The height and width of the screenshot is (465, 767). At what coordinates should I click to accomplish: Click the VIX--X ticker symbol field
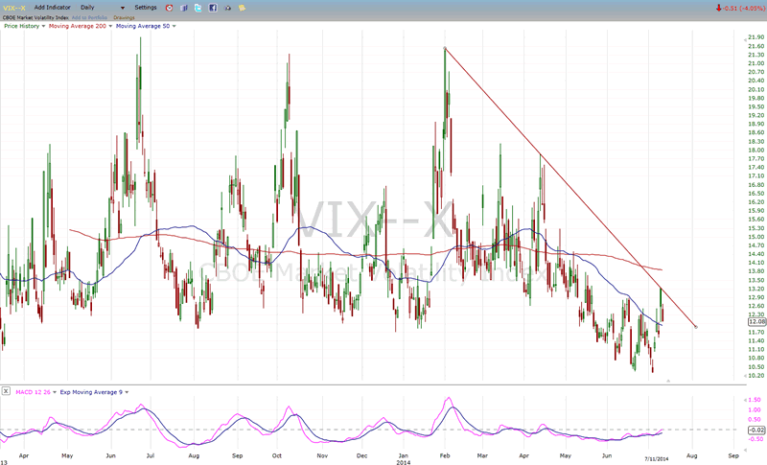(16, 8)
